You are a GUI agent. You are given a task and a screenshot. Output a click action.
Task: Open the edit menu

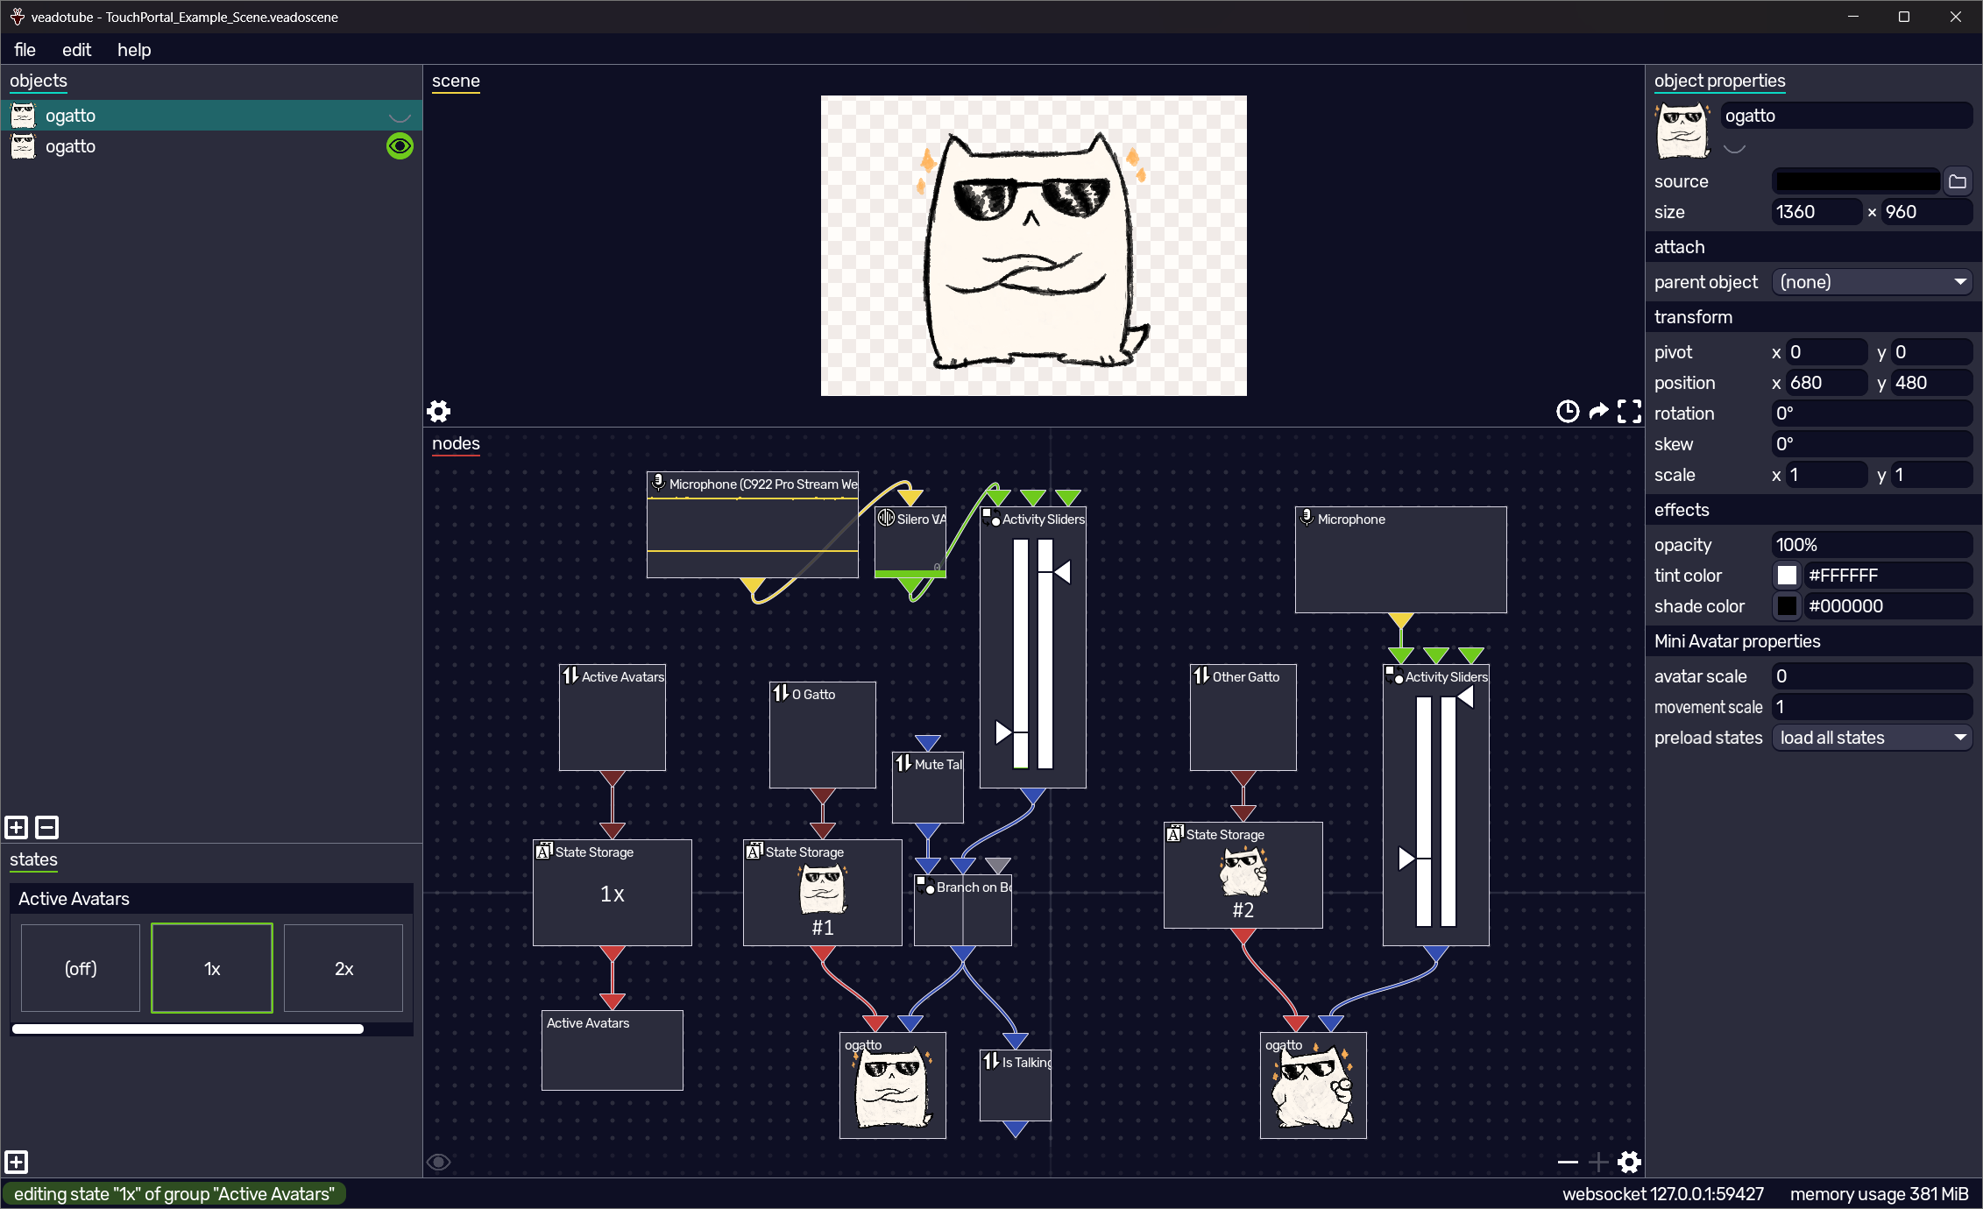pyautogui.click(x=77, y=50)
